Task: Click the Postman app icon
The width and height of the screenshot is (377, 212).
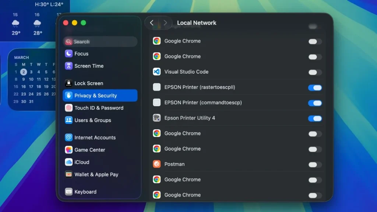Action: tap(157, 164)
